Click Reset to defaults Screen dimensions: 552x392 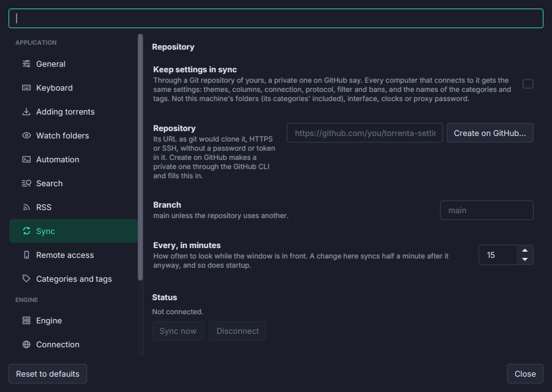[x=47, y=374]
